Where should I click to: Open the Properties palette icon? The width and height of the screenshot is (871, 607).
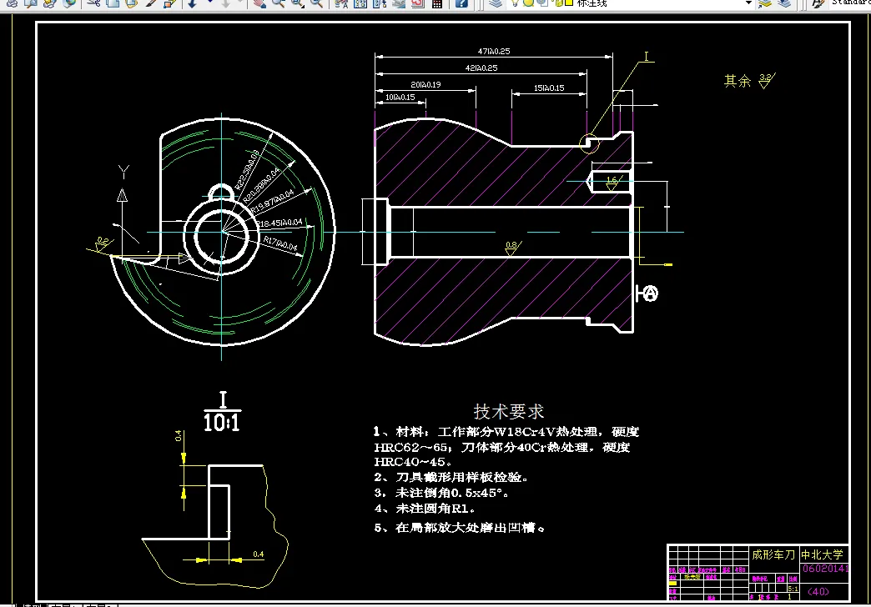[341, 3]
